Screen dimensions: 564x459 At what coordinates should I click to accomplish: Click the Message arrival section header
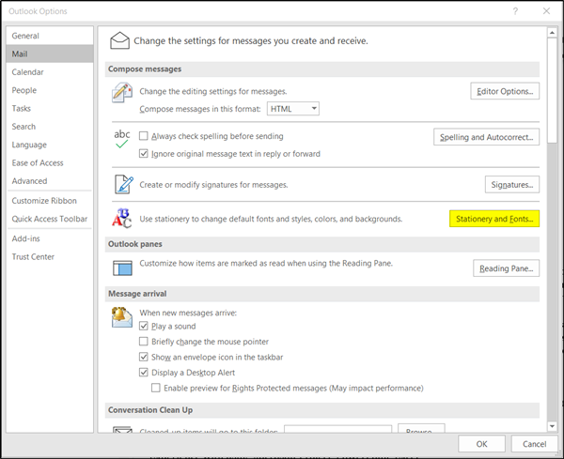point(321,294)
